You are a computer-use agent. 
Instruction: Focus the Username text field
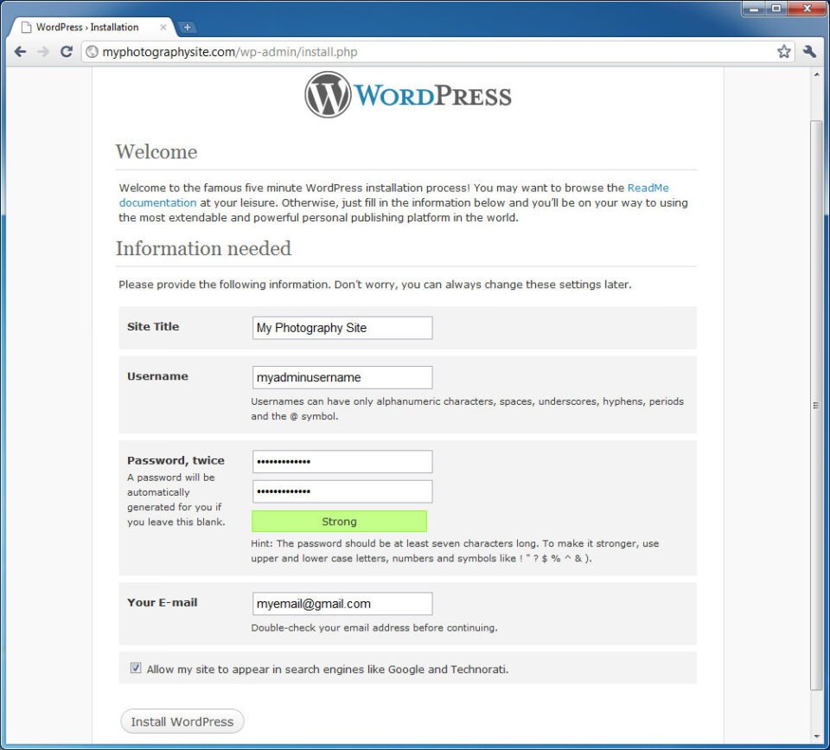click(x=342, y=377)
